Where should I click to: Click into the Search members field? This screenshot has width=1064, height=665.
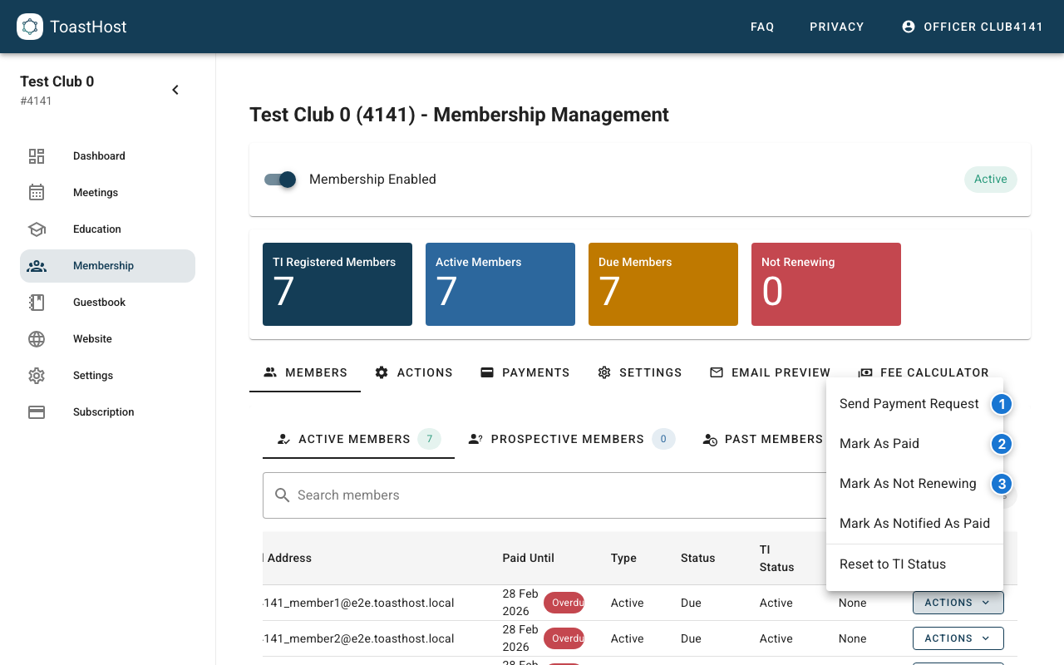pos(499,495)
